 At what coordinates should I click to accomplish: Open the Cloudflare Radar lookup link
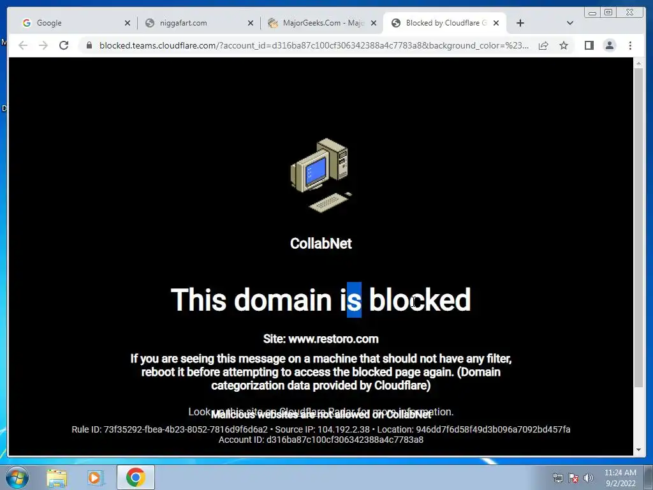point(321,412)
